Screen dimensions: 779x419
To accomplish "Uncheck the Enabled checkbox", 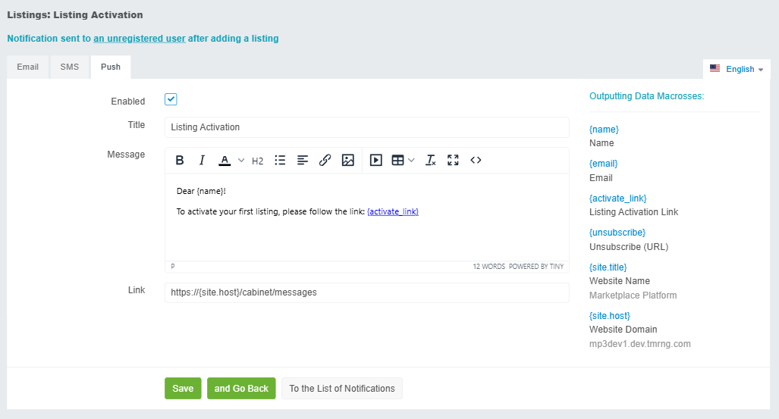I will pyautogui.click(x=171, y=100).
